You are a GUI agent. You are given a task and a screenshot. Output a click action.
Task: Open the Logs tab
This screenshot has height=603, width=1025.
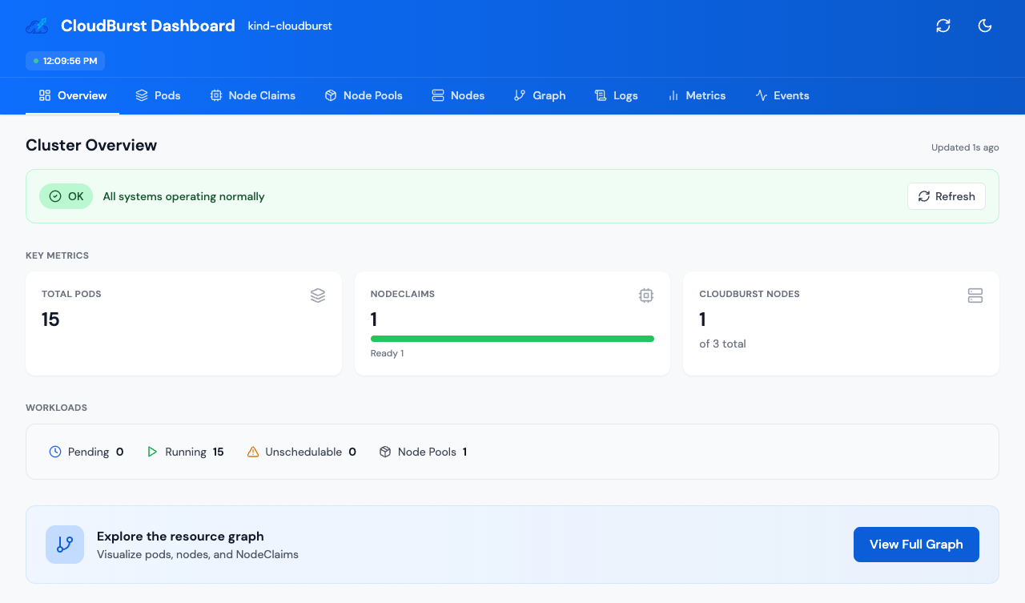(x=617, y=95)
